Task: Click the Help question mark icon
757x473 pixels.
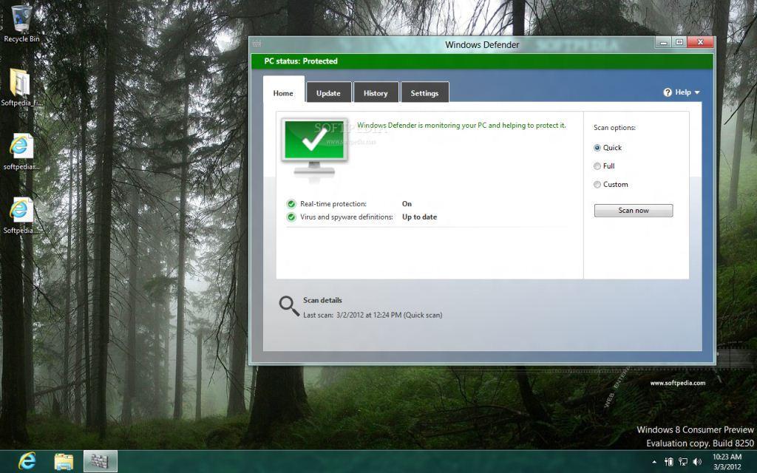Action: coord(668,92)
